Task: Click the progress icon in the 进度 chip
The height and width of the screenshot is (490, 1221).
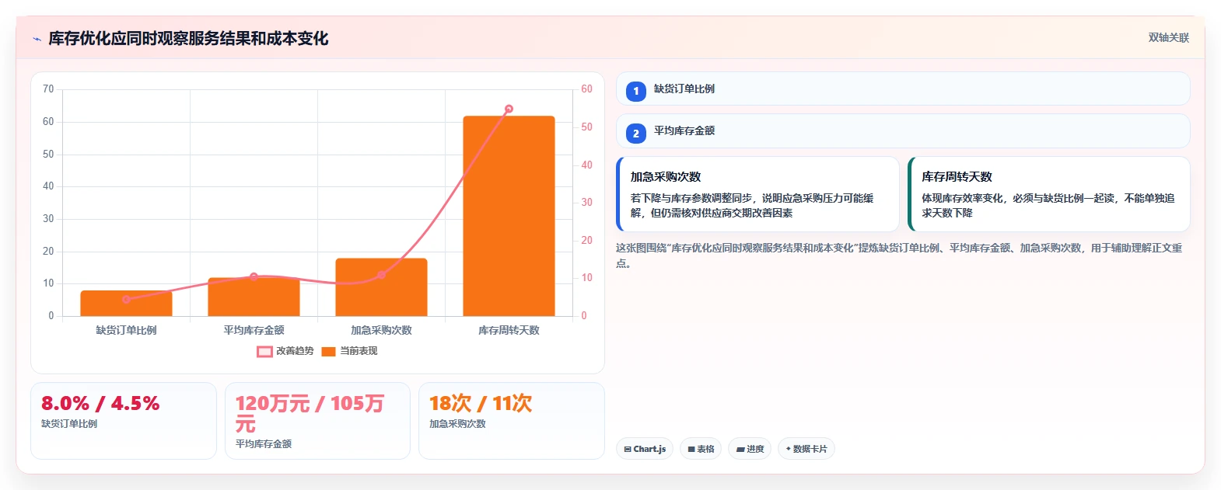Action: tap(740, 450)
